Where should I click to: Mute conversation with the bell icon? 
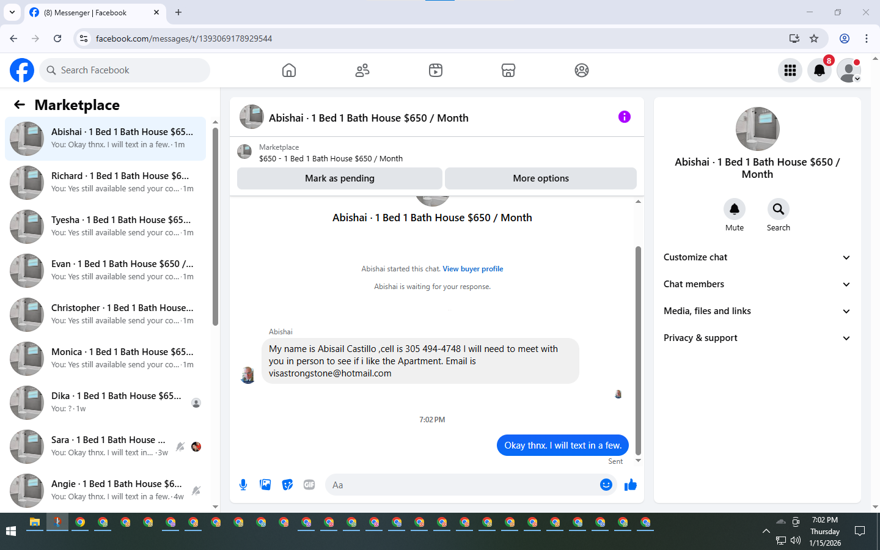tap(735, 209)
